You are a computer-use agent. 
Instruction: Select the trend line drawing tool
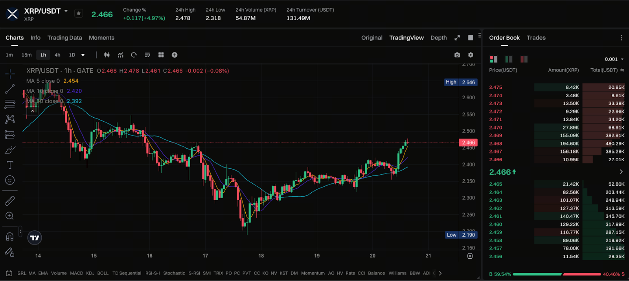[x=10, y=89]
